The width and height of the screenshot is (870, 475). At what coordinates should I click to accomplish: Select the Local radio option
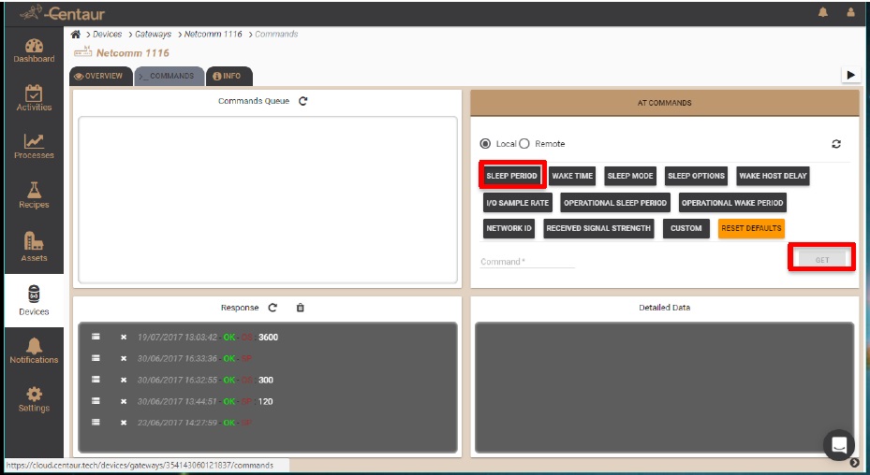[485, 144]
